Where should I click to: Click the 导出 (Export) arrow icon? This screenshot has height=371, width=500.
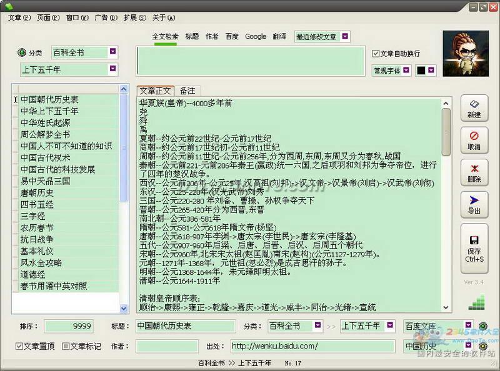474,205
